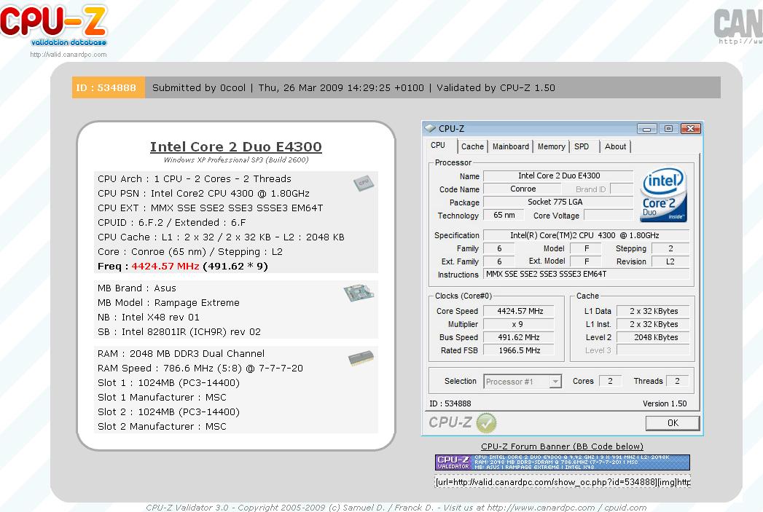
Task: Click the copyright footer text
Action: (396, 507)
